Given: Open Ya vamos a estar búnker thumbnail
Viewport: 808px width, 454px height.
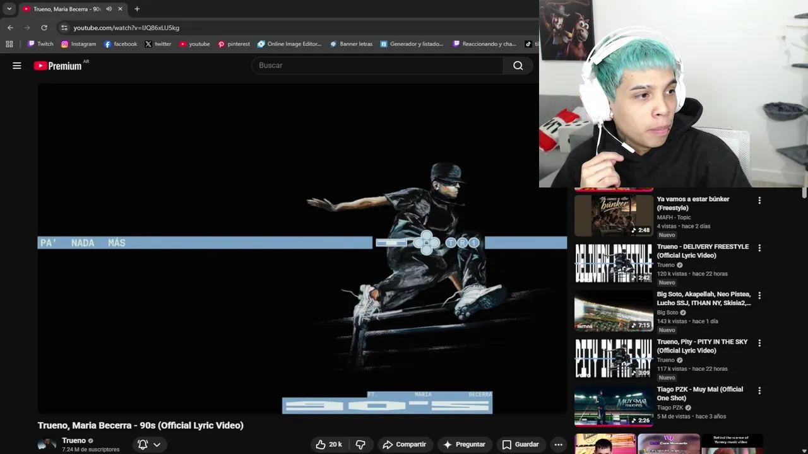Looking at the screenshot, I should (614, 215).
